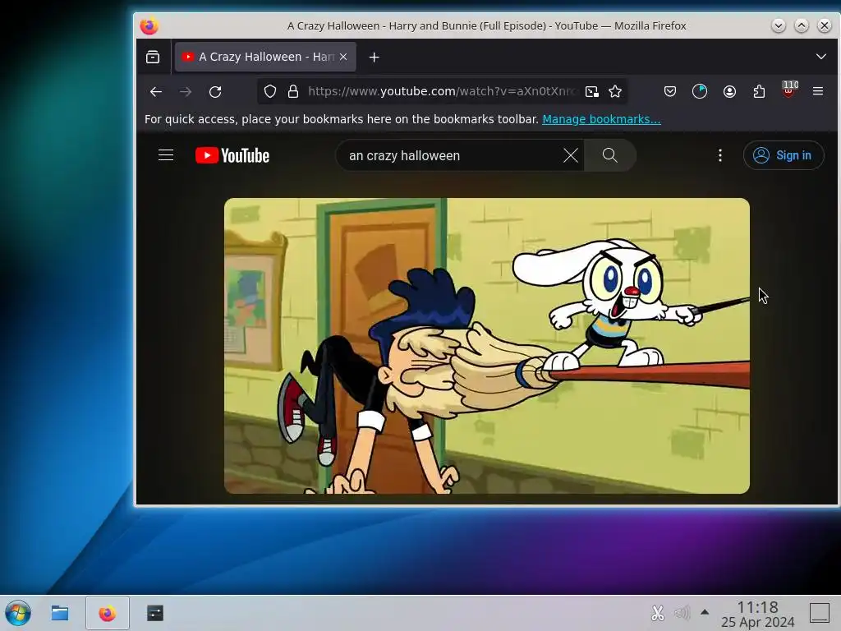Bookmark this page with the star
The image size is (841, 631).
tap(615, 92)
